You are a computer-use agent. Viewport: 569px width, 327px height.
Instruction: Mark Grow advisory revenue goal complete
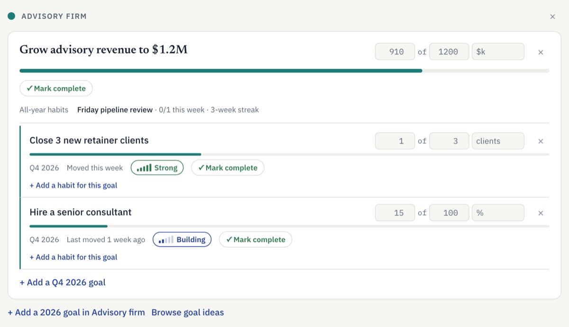coord(56,88)
